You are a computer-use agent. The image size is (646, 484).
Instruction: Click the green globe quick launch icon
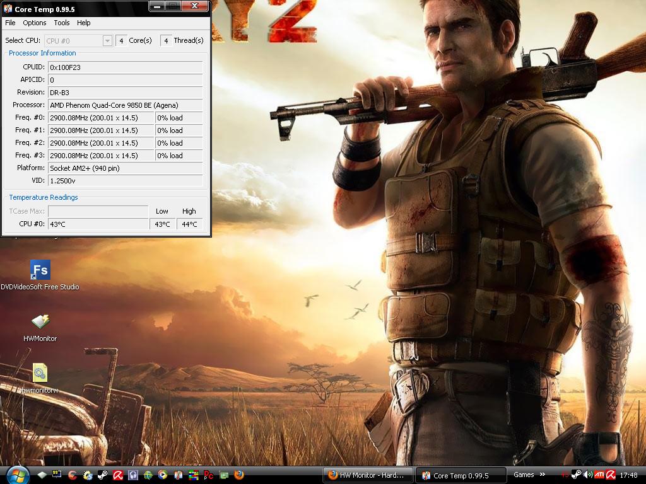pos(148,475)
